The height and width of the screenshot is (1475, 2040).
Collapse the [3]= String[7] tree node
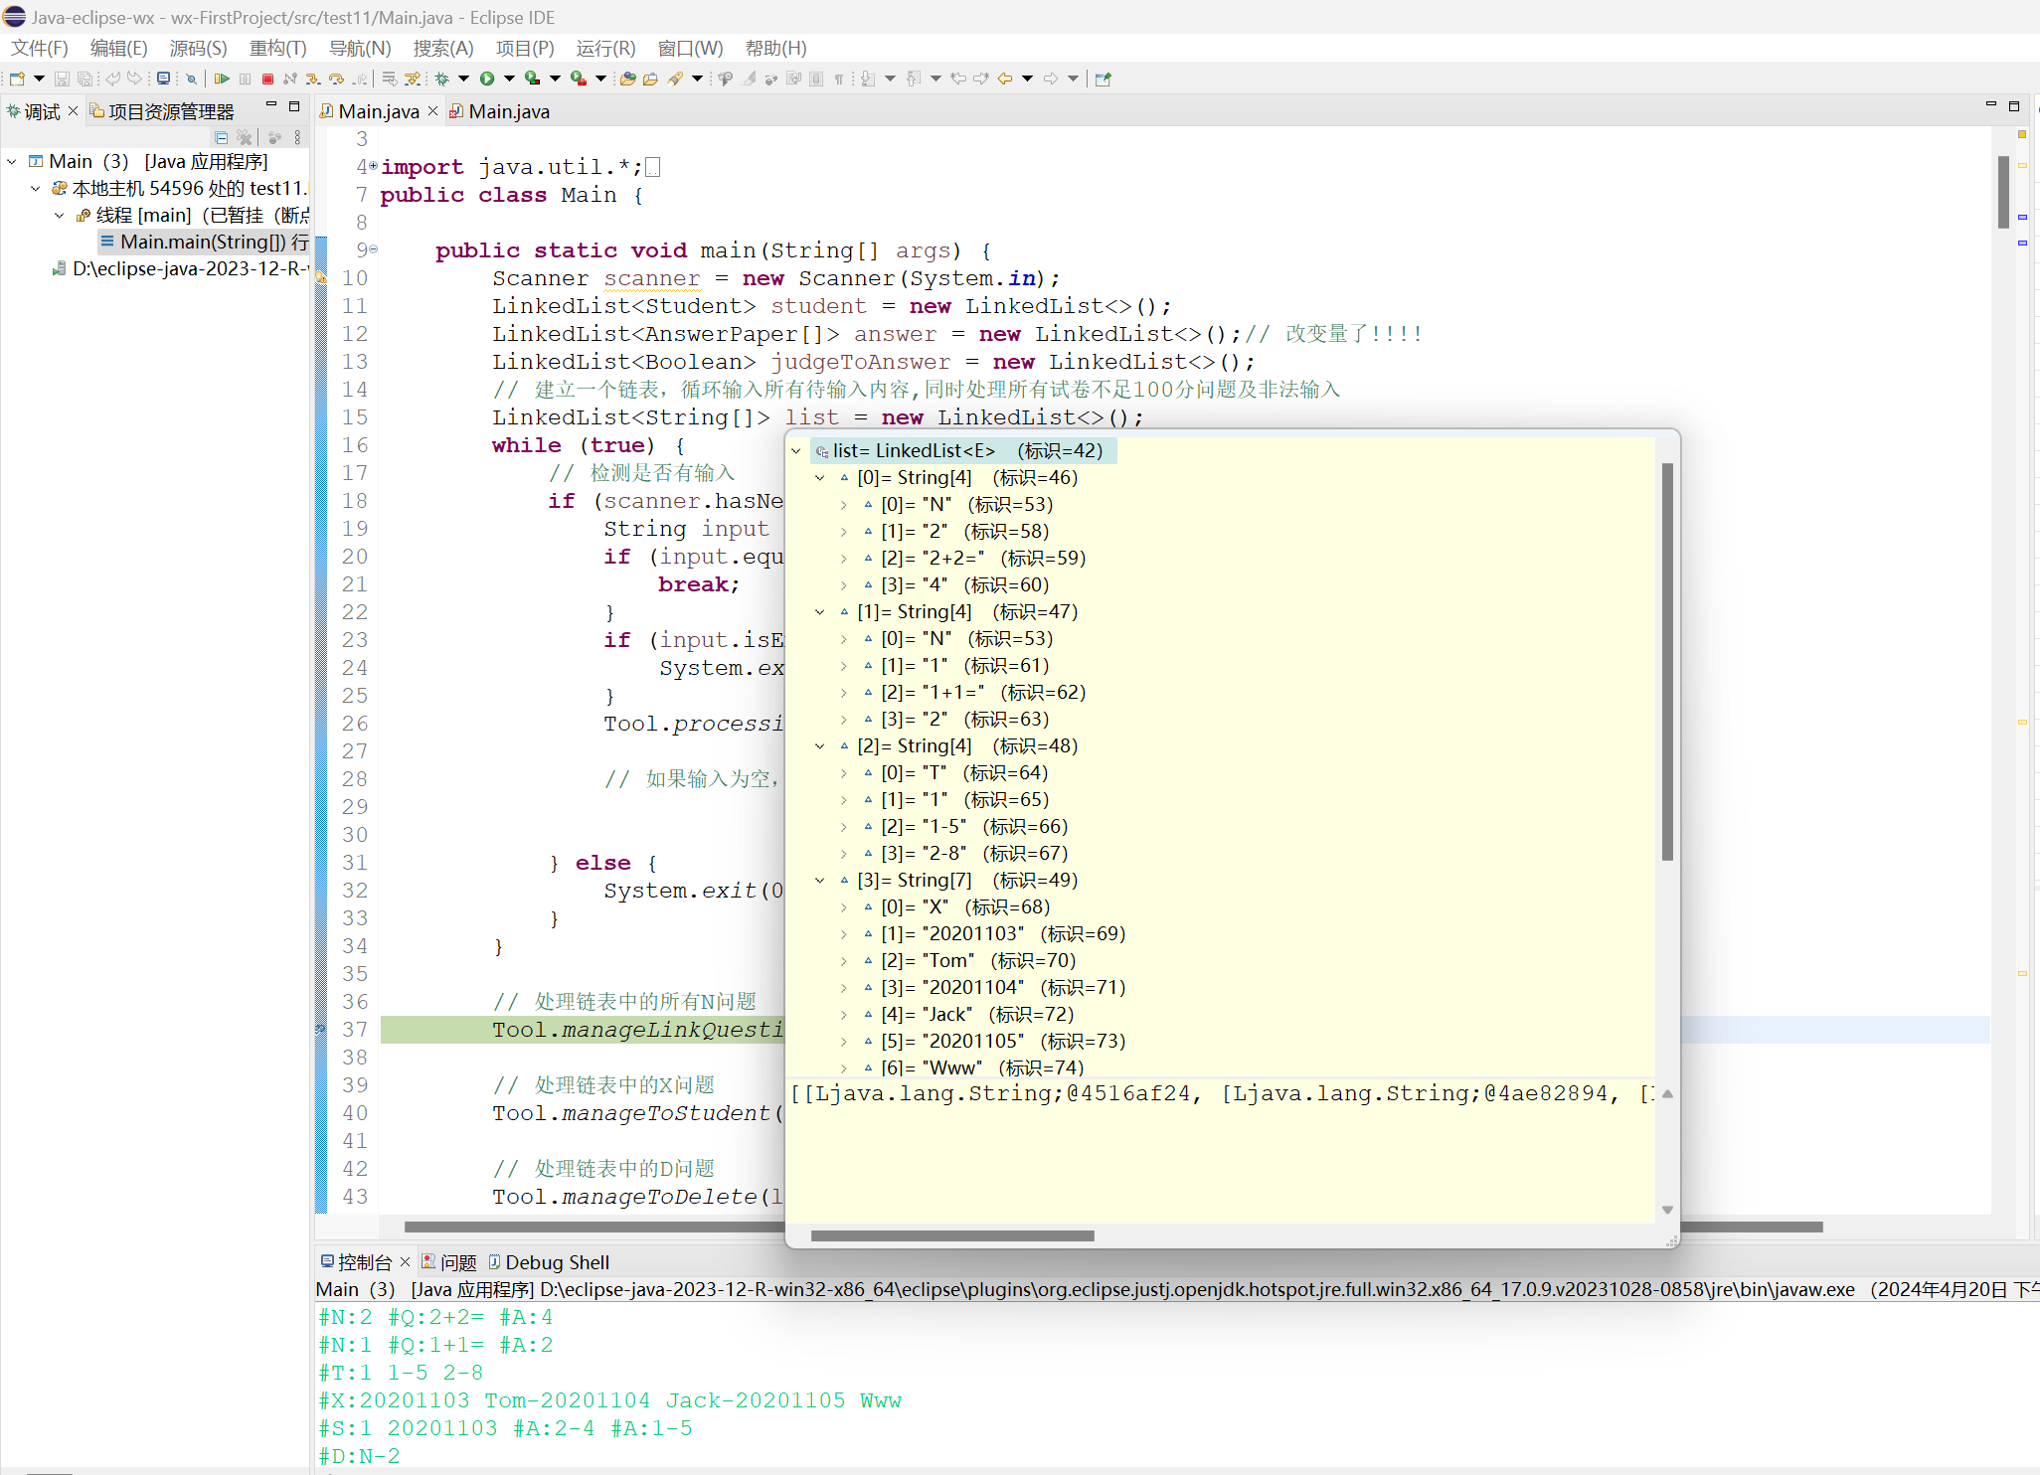820,881
